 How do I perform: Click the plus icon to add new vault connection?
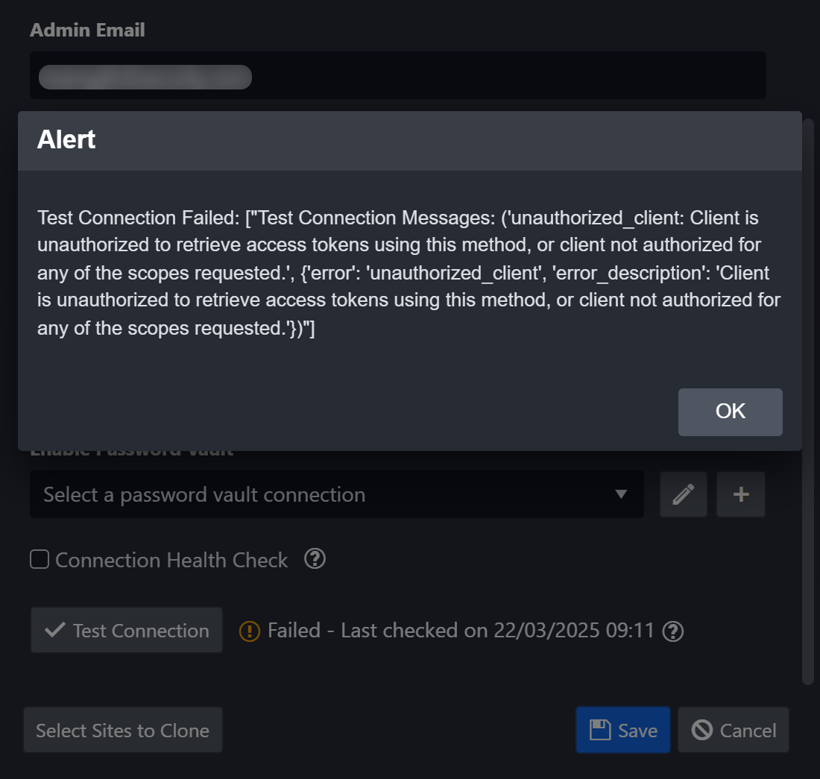point(740,494)
